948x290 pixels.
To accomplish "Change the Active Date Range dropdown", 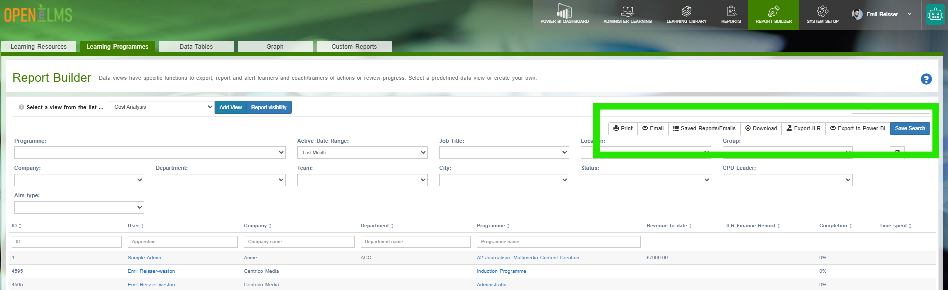I will 362,152.
